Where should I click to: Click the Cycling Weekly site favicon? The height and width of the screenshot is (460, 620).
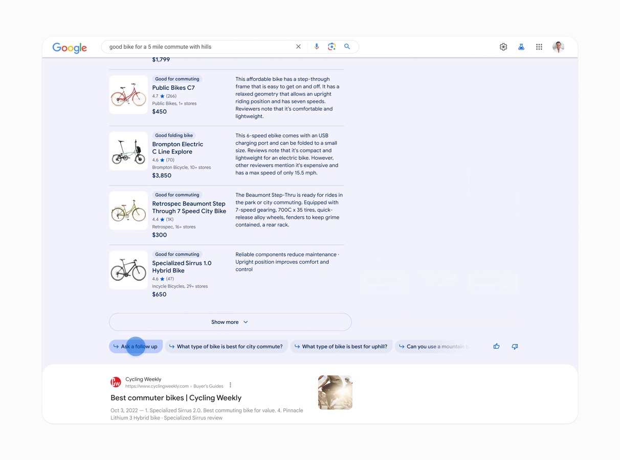coord(116,382)
